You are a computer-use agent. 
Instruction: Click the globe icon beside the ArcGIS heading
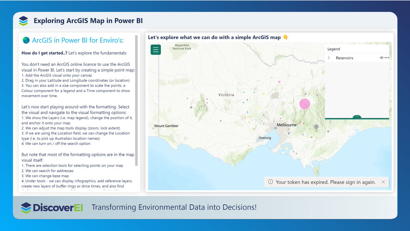point(26,40)
